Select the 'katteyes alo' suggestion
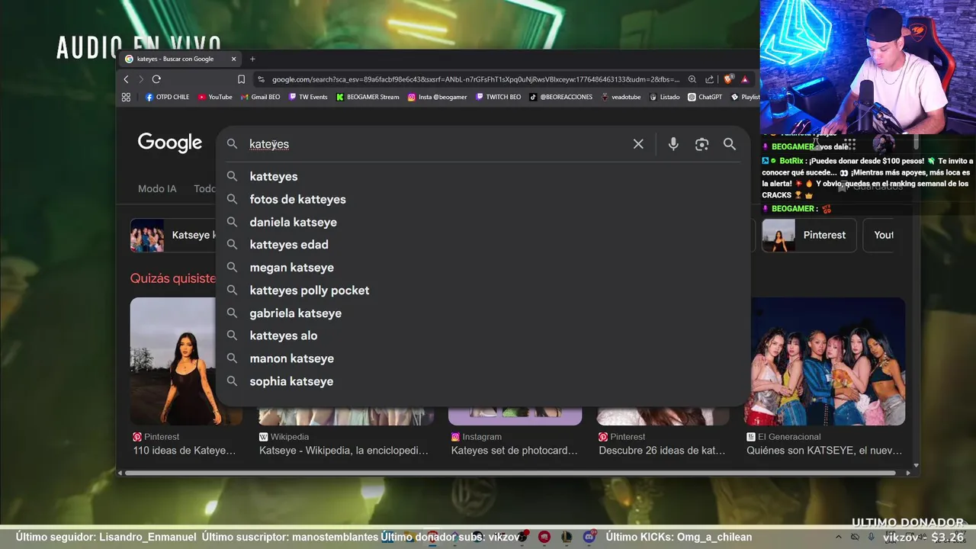The width and height of the screenshot is (976, 549). pos(483,335)
